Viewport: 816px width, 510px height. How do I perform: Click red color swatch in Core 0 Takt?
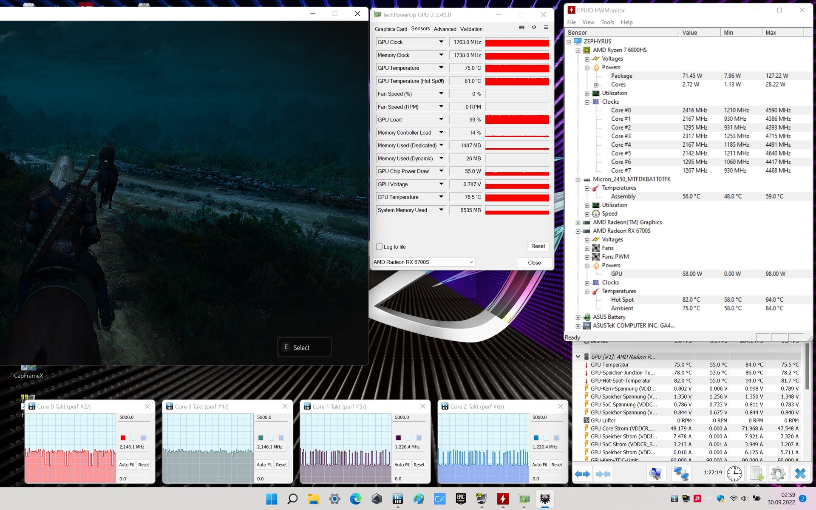point(123,438)
